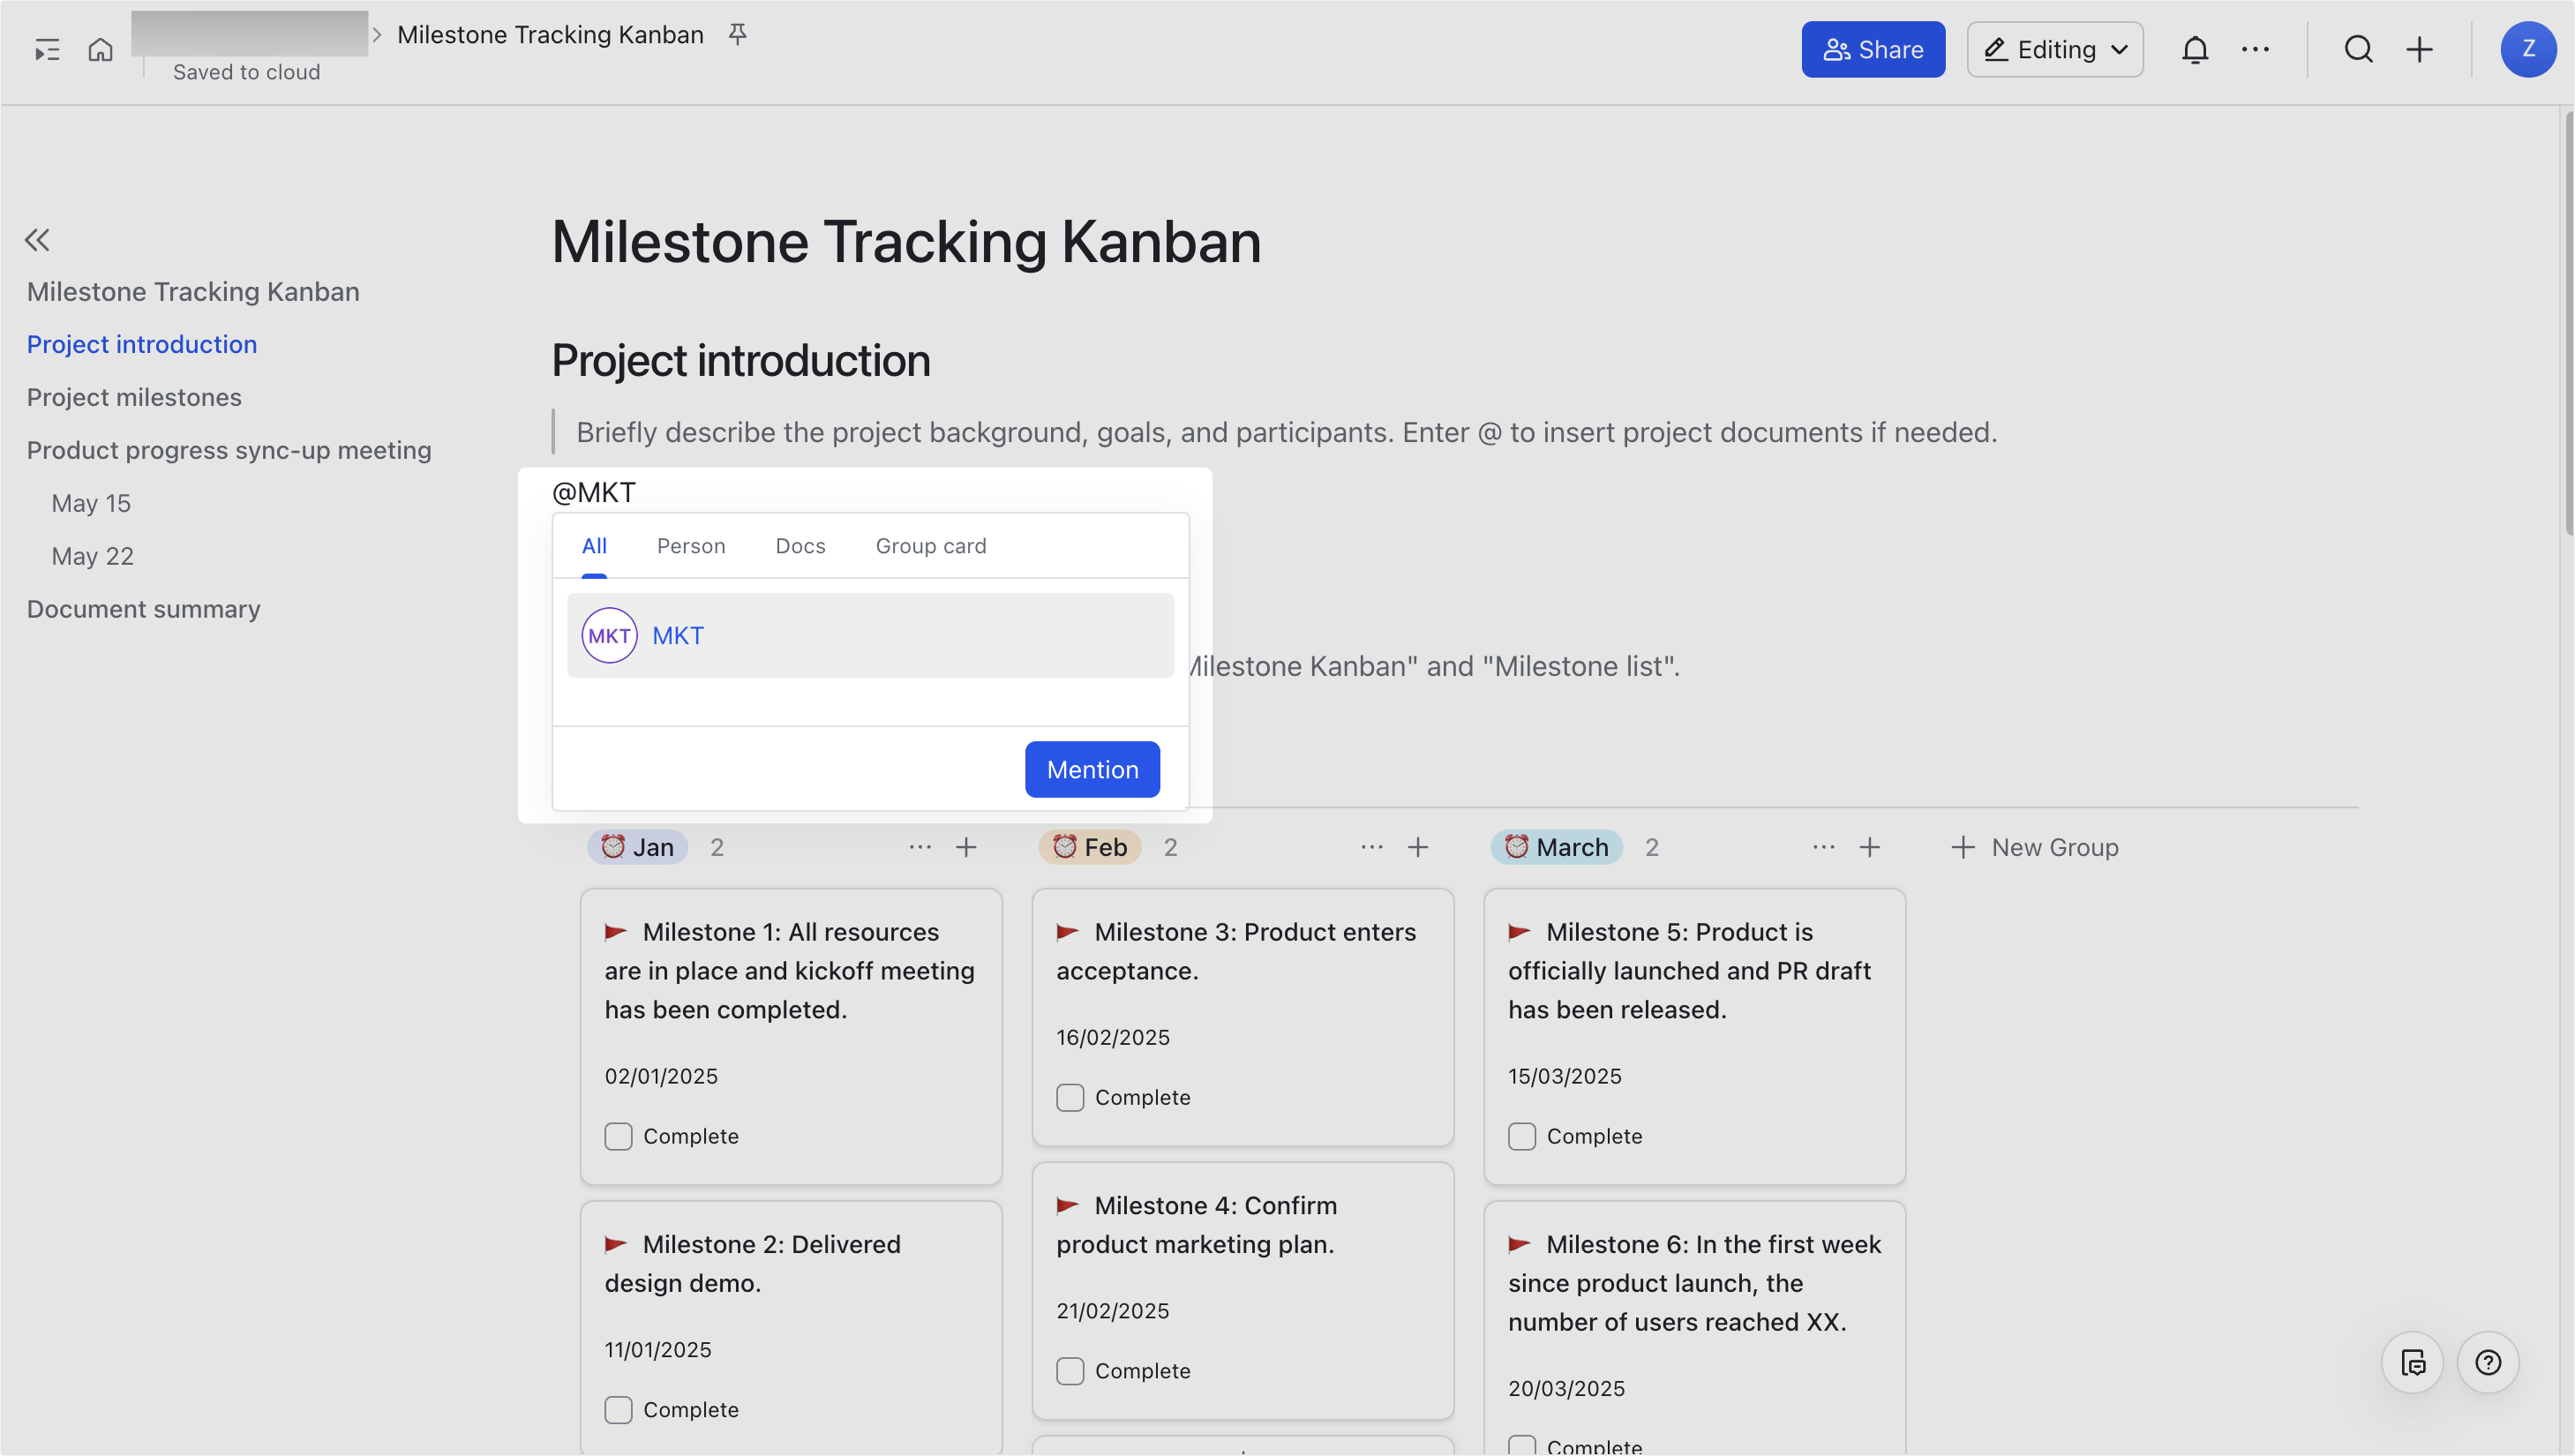The height and width of the screenshot is (1456, 2575).
Task: Open search with the magnifier icon
Action: pos(2358,49)
